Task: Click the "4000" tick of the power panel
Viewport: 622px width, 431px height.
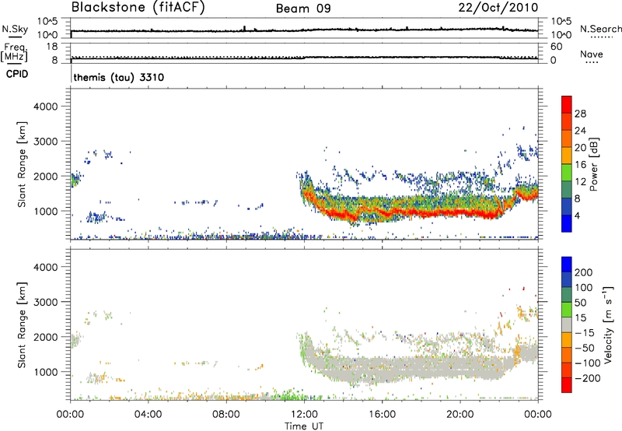Action: coord(46,107)
